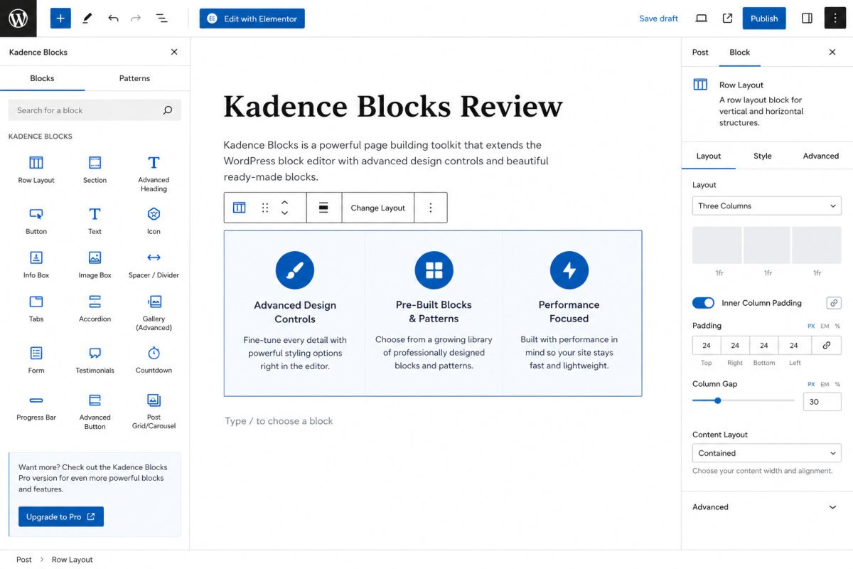The image size is (853, 569).
Task: Insert the Countdown block
Action: (154, 360)
